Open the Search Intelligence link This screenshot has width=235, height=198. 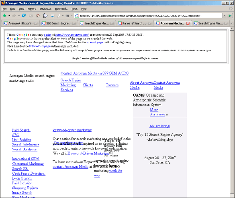[26, 144]
